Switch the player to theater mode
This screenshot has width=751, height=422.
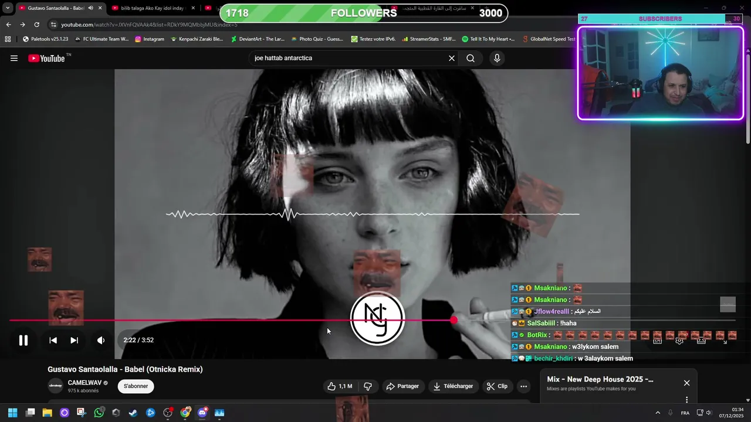[x=701, y=340]
